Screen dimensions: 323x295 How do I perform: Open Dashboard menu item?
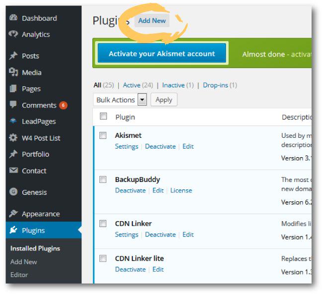39,18
